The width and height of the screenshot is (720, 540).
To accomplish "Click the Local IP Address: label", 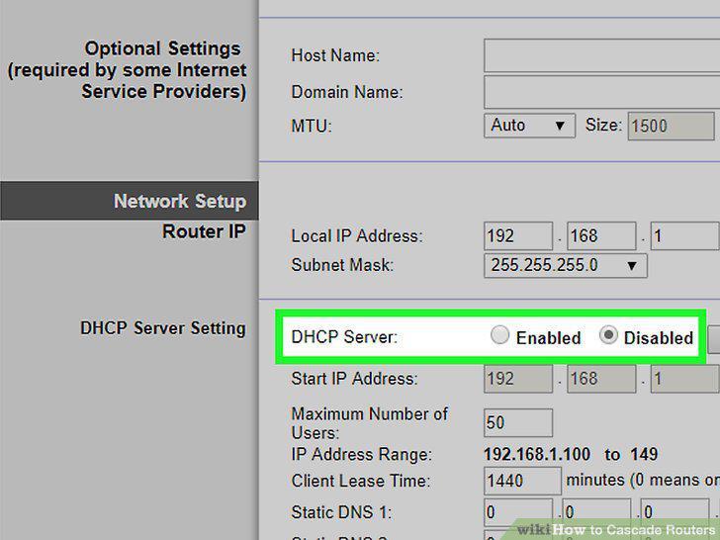I will [x=357, y=236].
